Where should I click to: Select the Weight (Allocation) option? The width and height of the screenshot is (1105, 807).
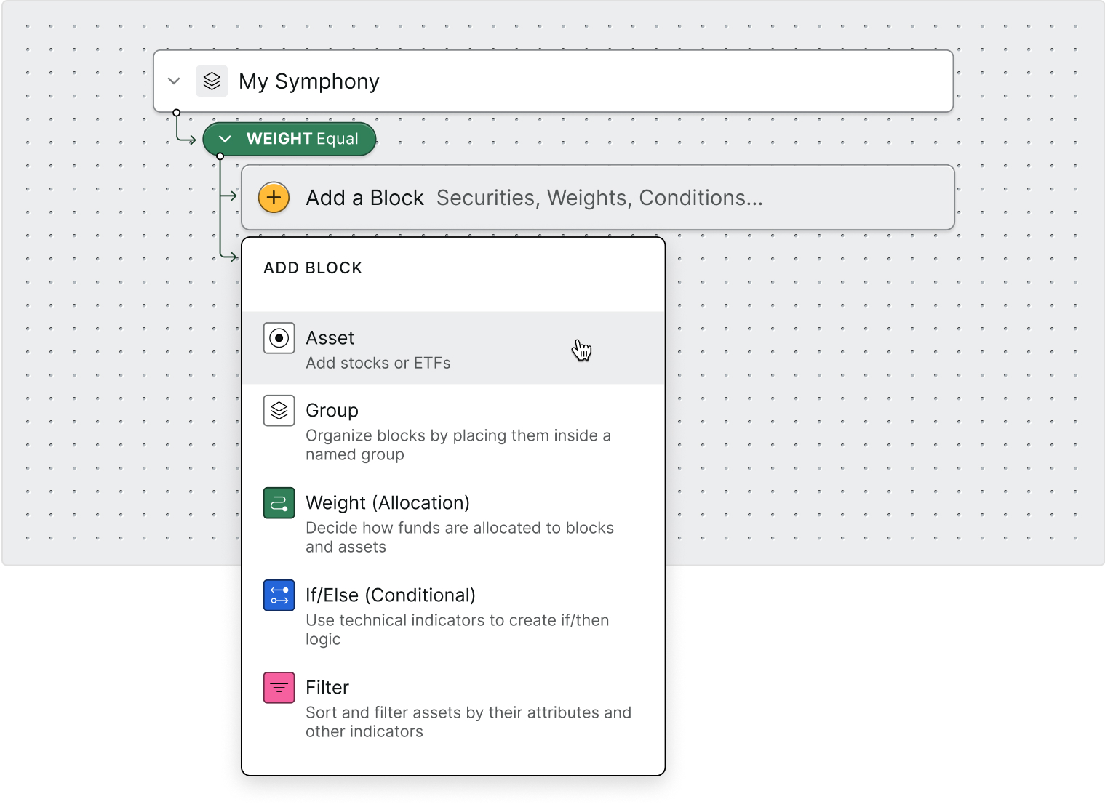coord(453,523)
